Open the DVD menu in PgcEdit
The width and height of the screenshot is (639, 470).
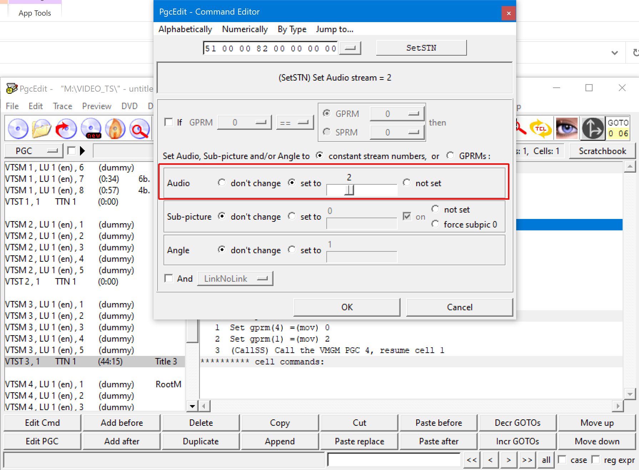(129, 106)
